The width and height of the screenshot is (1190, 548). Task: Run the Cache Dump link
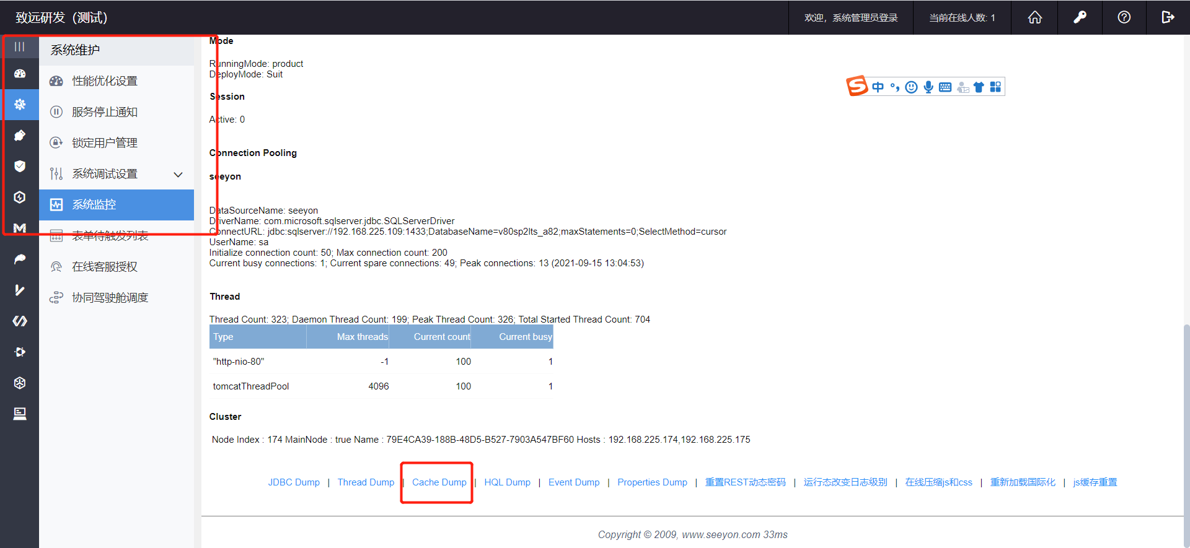pyautogui.click(x=439, y=482)
